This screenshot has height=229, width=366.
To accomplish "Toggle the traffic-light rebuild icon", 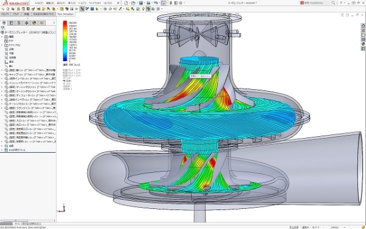I will (171, 3).
